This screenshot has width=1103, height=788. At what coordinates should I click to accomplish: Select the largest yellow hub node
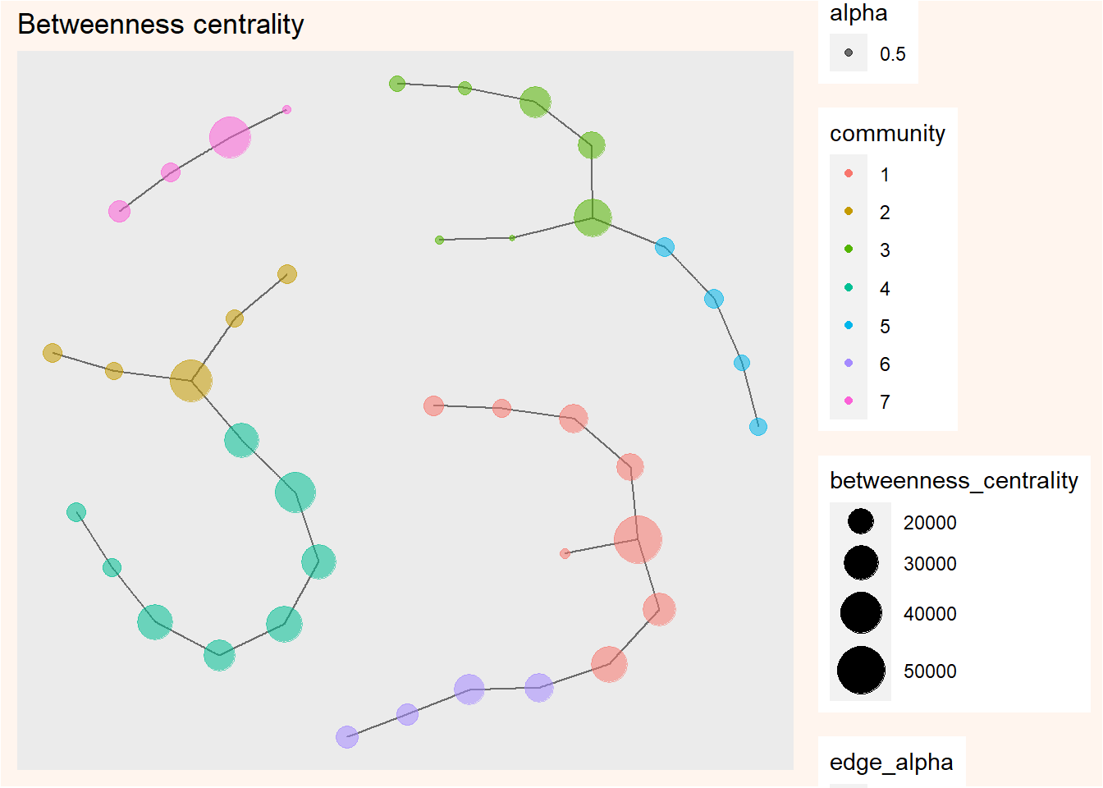coord(191,380)
